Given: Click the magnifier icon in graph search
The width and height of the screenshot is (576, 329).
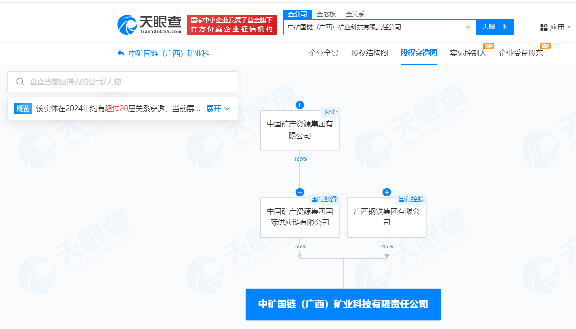Looking at the screenshot, I should (x=20, y=82).
